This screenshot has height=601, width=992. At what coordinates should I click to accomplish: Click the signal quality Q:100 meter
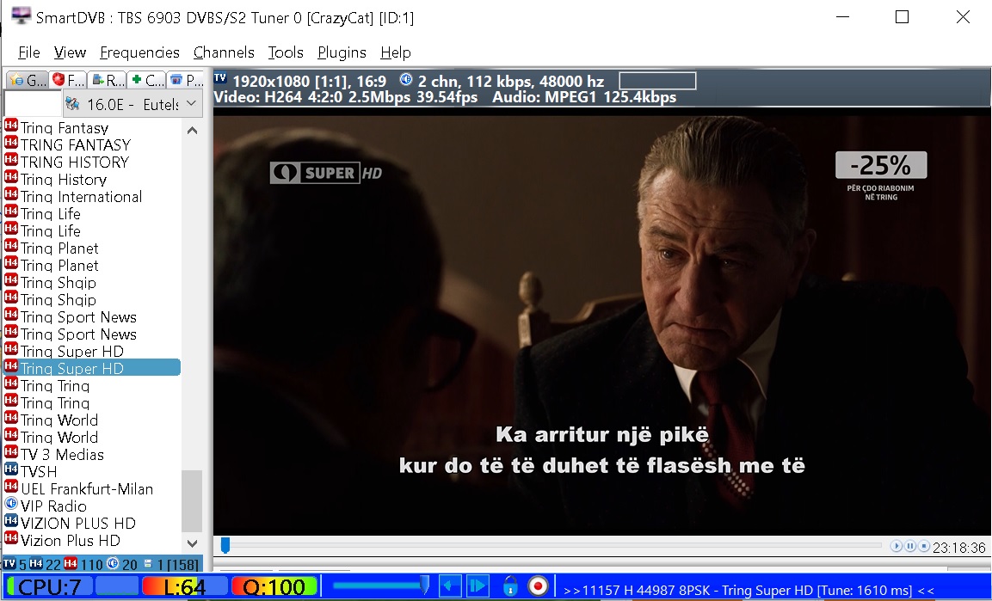(x=274, y=586)
